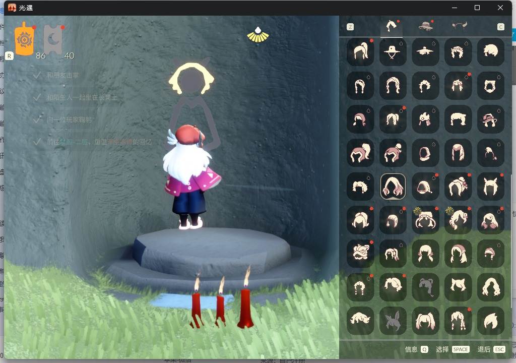Select the wide-brim witch hat hairstyle
Screen dimensions: 516x363
click(393, 52)
